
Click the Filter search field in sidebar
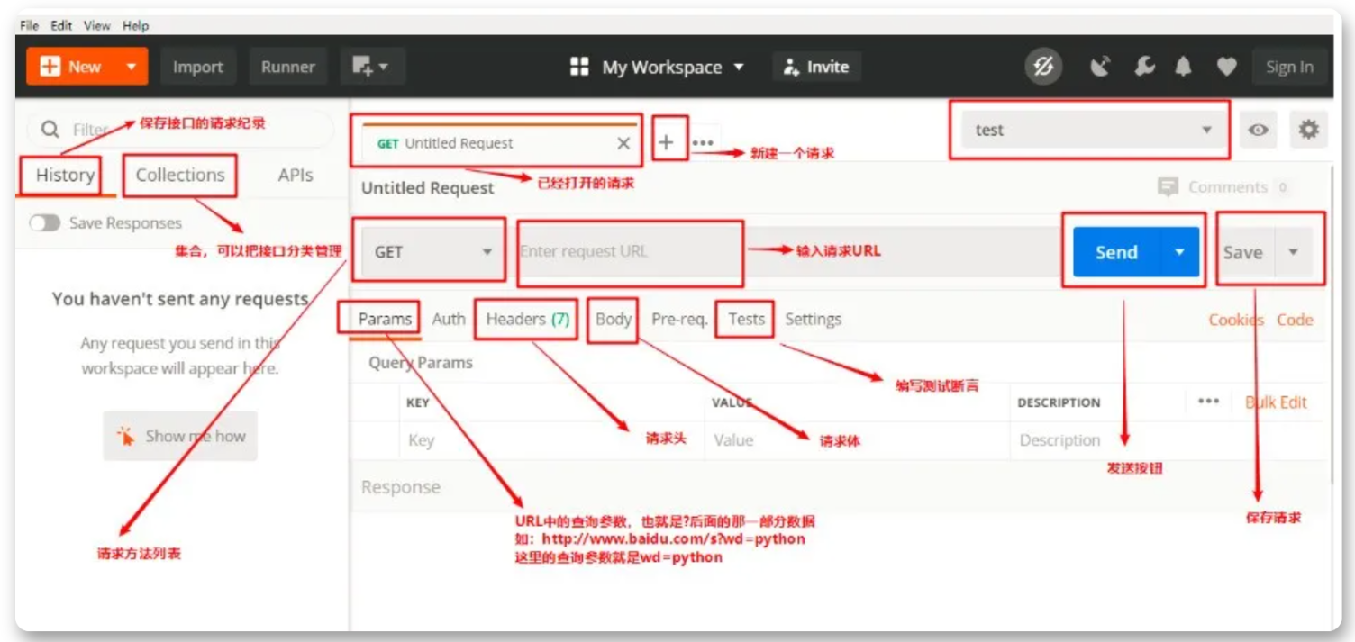(x=180, y=130)
